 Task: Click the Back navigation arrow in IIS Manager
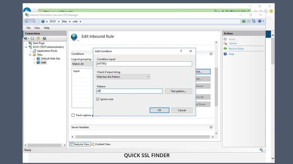(27, 21)
